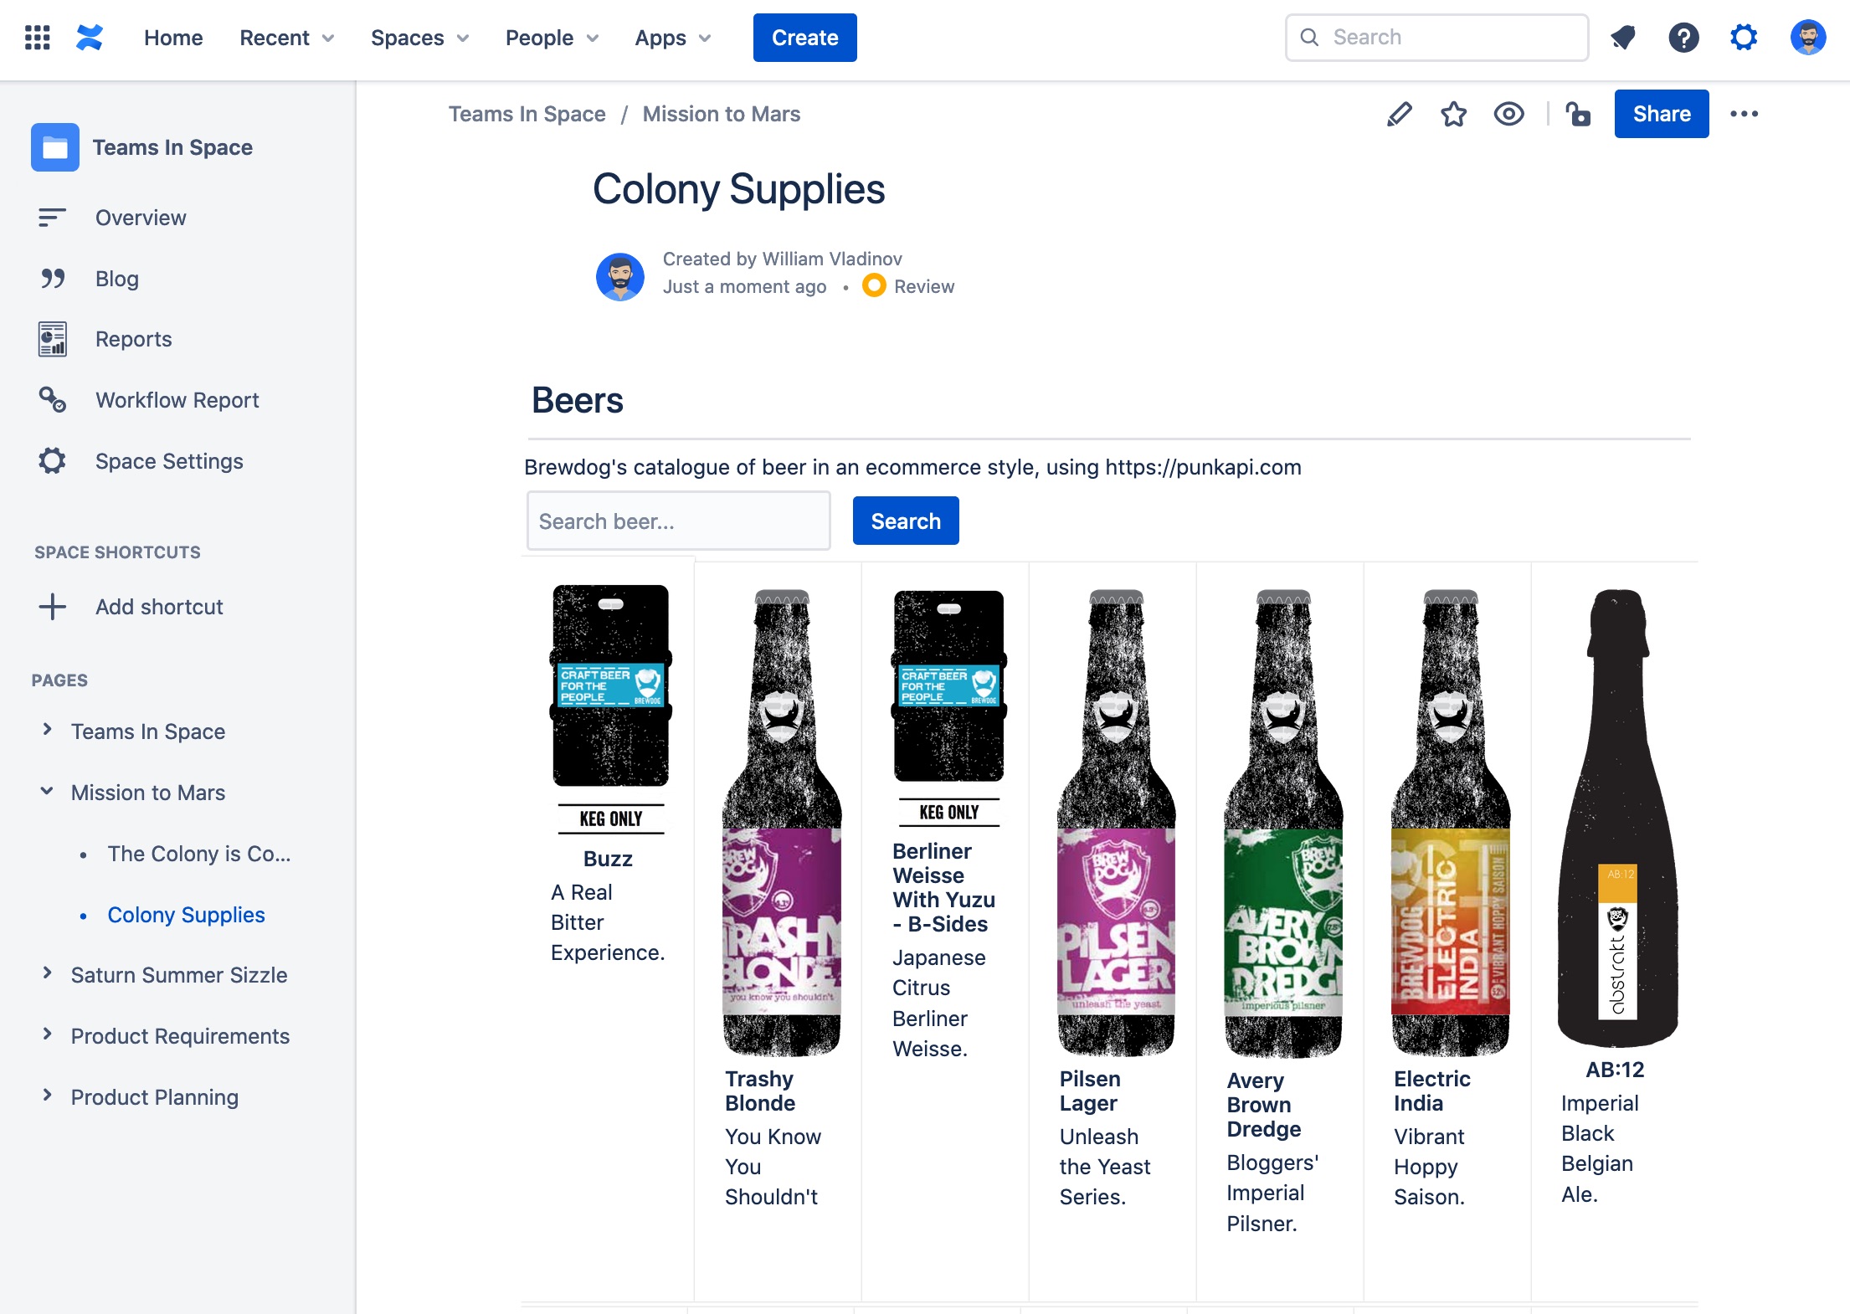The image size is (1850, 1314).
Task: Open the Apps menu
Action: (672, 38)
